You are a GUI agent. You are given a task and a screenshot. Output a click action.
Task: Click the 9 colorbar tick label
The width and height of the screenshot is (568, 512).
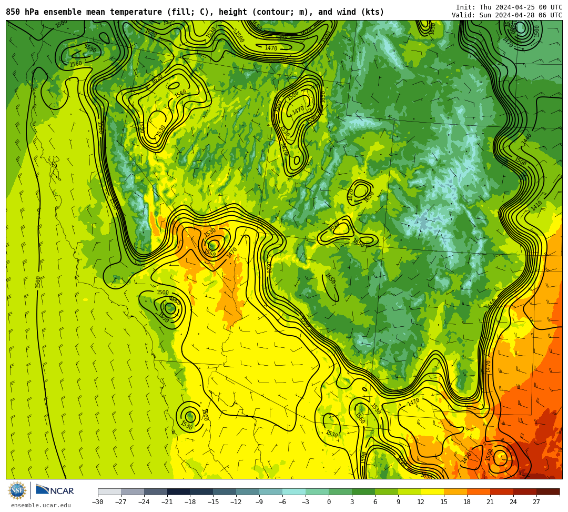(398, 502)
